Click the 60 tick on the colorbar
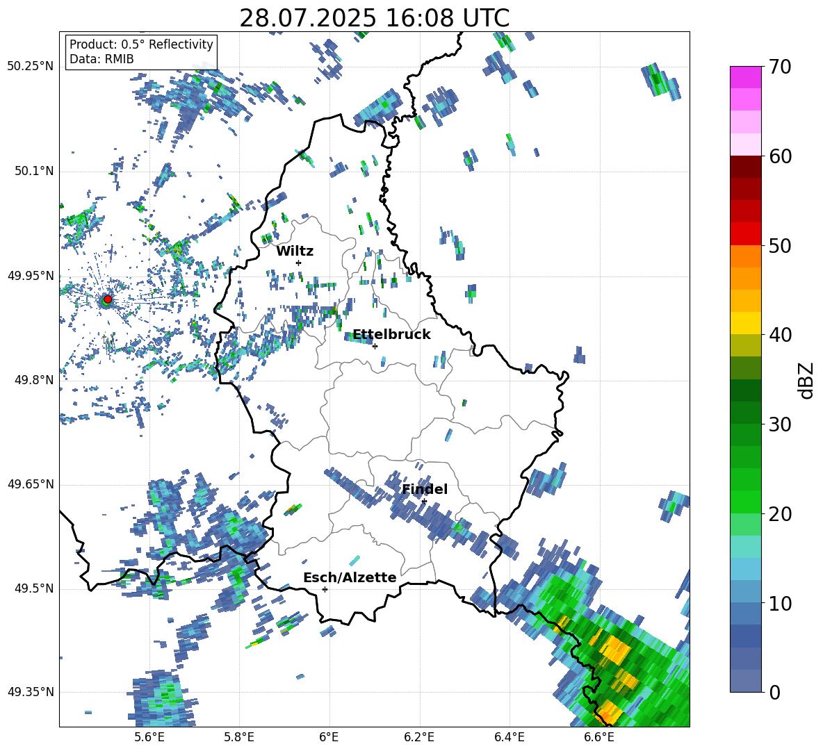Screen dimensions: 823x751 coord(780,156)
